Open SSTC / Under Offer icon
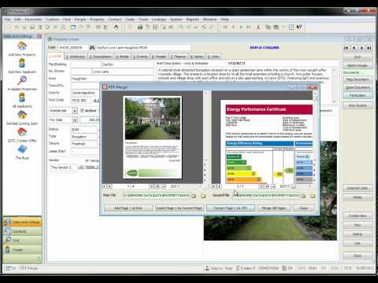 pos(22,132)
